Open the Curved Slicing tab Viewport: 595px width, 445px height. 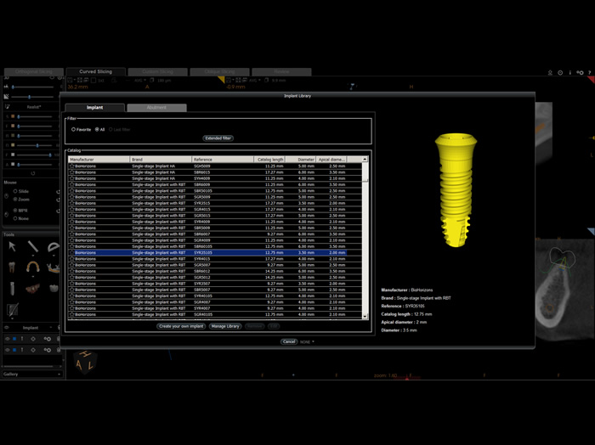point(95,71)
